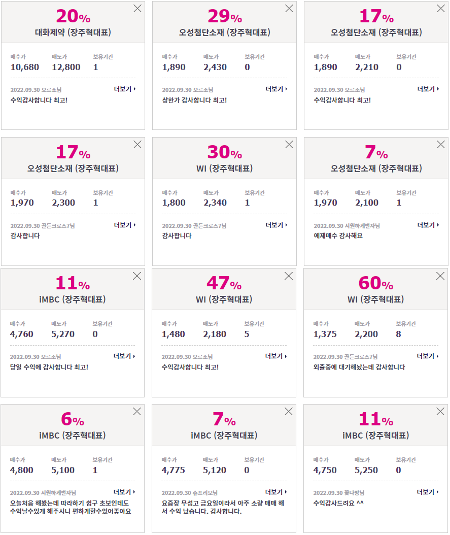This screenshot has width=450, height=535.
Task: Dismiss the 30% WI card
Action: point(289,145)
